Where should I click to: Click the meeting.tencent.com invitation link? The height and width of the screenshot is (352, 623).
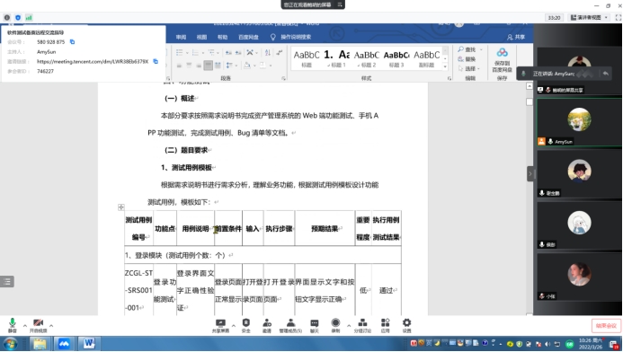[93, 62]
